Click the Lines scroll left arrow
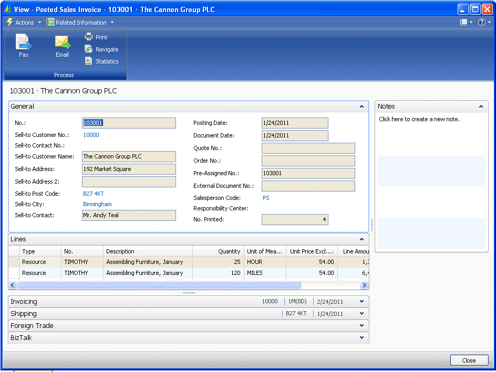The height and width of the screenshot is (372, 496). [x=12, y=285]
